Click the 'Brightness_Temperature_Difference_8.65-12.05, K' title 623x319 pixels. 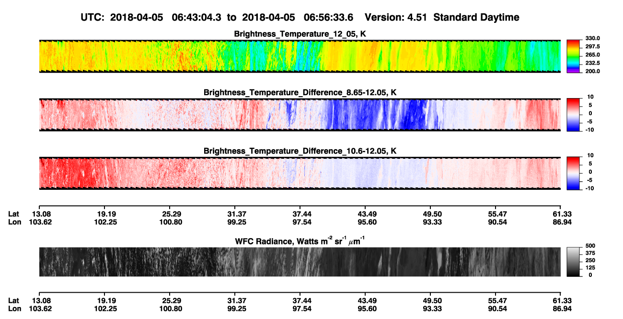(x=300, y=92)
